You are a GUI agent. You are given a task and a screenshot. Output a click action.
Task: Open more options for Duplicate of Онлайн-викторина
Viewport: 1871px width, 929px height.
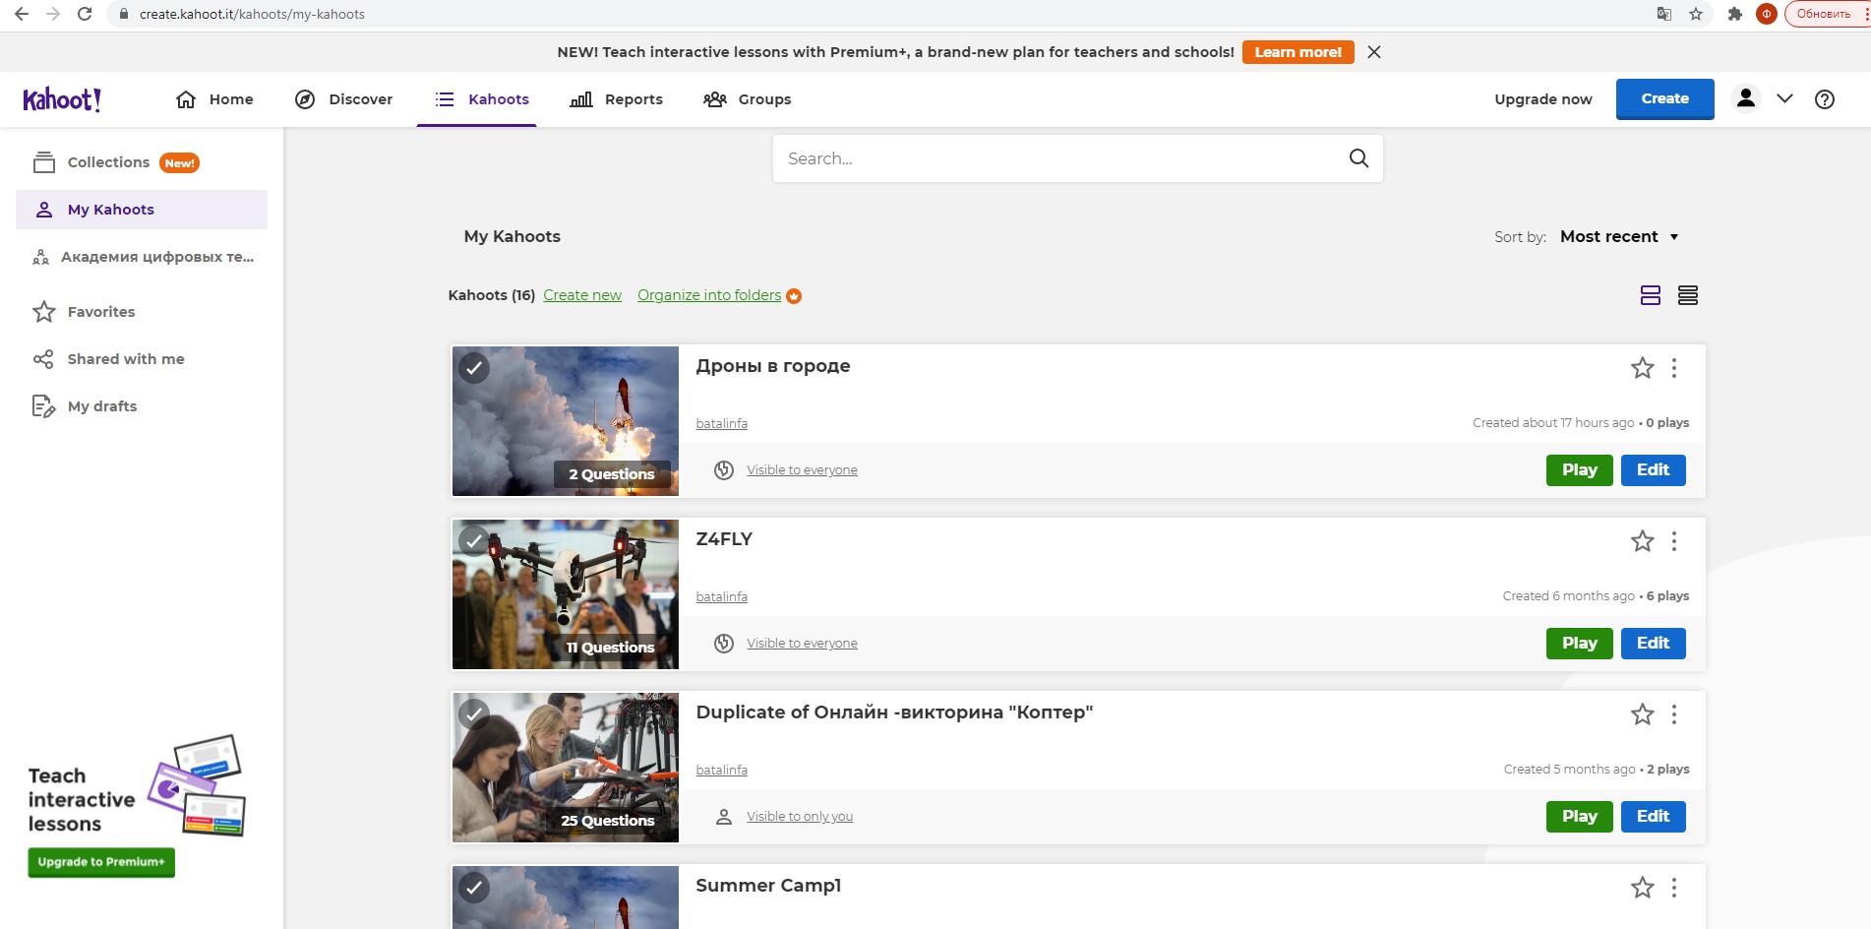pos(1674,714)
